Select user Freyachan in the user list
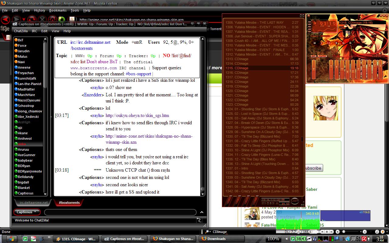389x243 pixels. click(x=29, y=73)
